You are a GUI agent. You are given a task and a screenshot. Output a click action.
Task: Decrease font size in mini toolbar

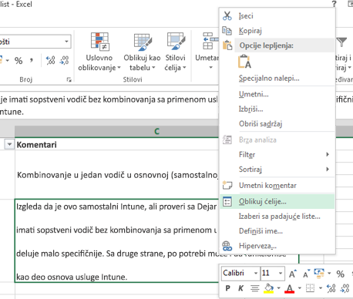[306, 274]
